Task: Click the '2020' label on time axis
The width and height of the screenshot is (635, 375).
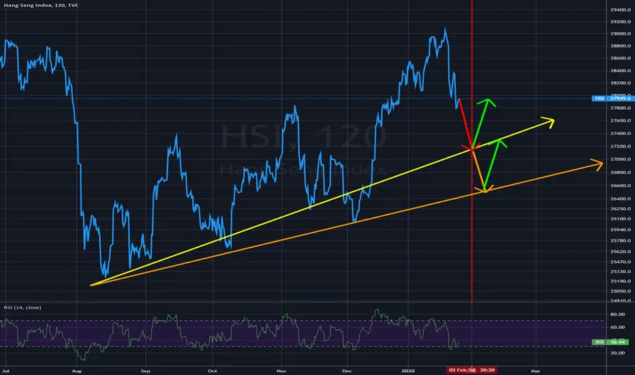Action: 408,370
